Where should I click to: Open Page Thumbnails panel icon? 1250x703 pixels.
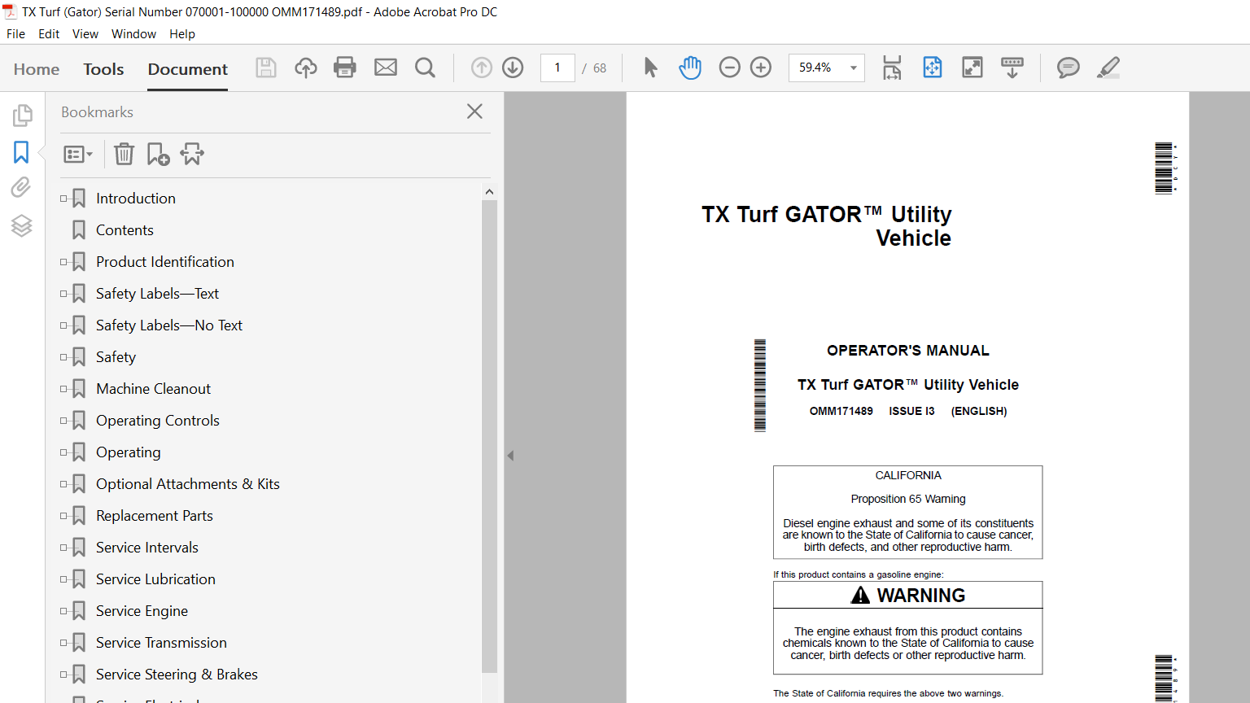click(22, 116)
